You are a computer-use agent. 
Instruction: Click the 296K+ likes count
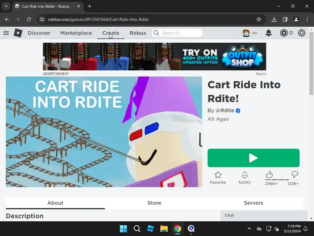(x=271, y=184)
